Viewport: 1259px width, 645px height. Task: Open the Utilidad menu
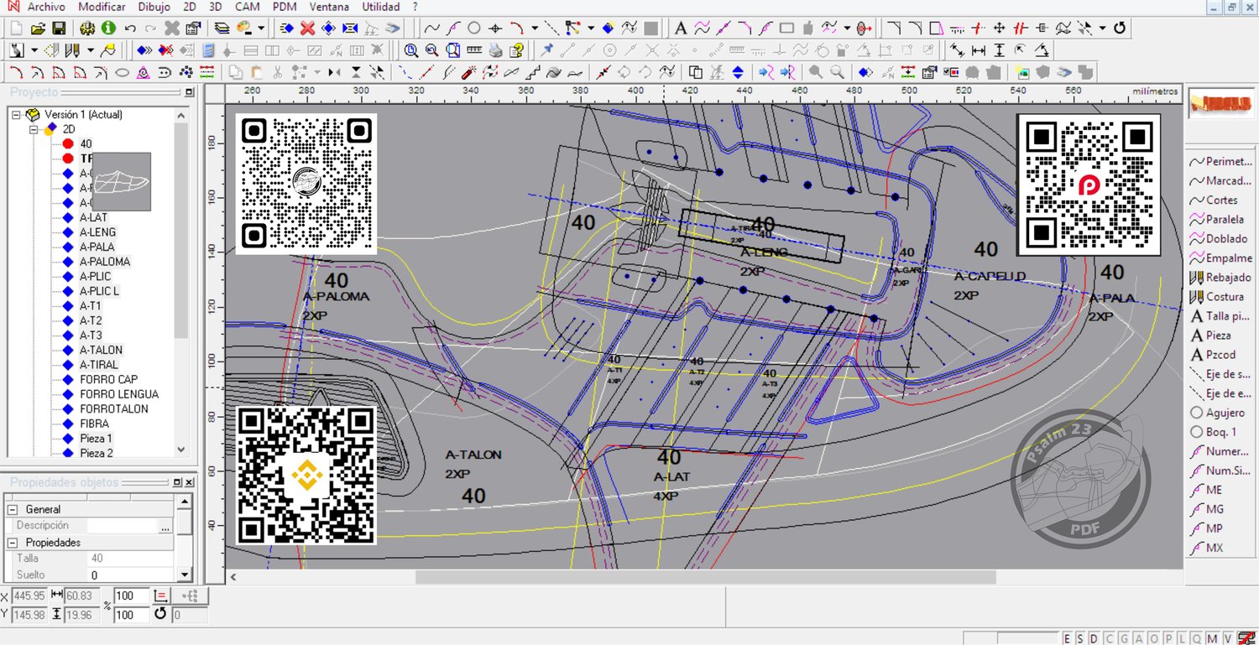coord(380,7)
